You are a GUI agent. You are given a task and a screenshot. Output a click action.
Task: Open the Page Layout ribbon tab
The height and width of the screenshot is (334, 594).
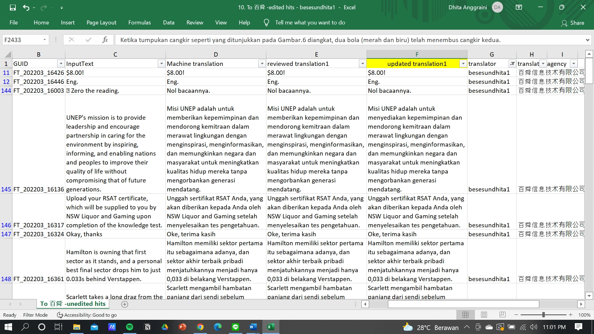point(101,23)
